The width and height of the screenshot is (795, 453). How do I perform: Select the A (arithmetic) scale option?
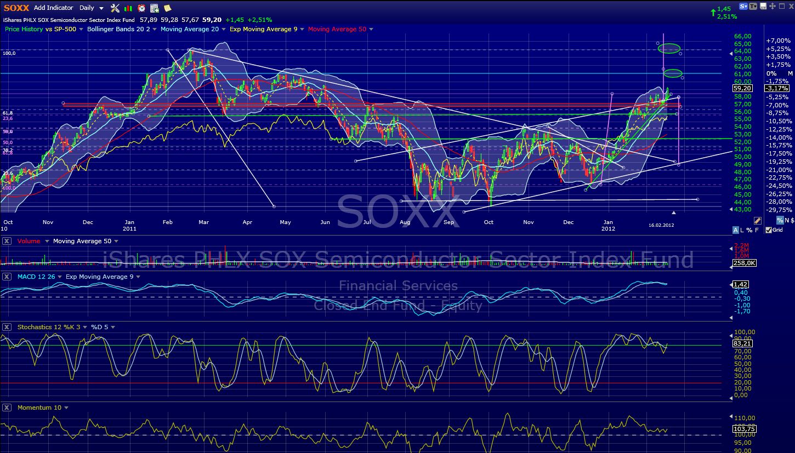coord(735,230)
